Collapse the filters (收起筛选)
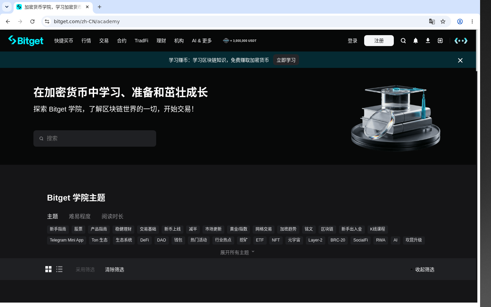 (x=422, y=269)
